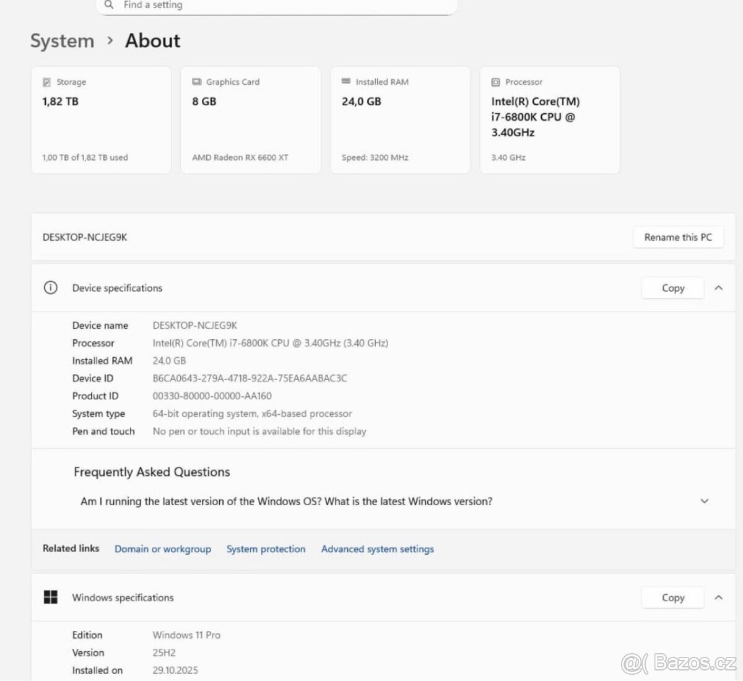Viewport: 743px width, 681px height.
Task: Select device name DESKTOP-NCJEG9K in specifications
Action: point(195,326)
